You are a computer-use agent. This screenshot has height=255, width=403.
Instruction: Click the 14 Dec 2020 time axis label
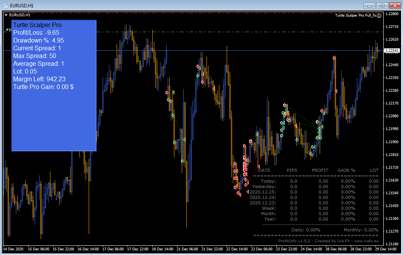pos(13,249)
